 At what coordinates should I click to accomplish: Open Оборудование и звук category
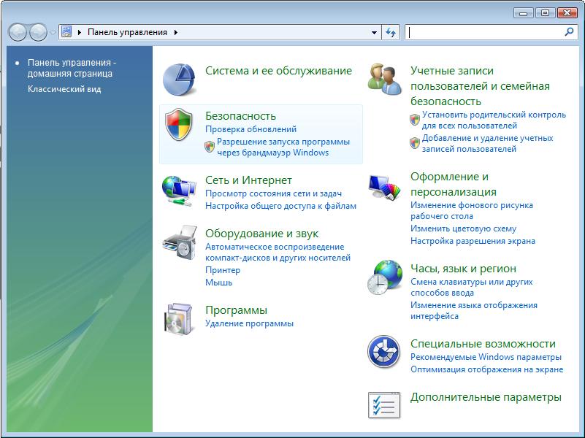[261, 234]
